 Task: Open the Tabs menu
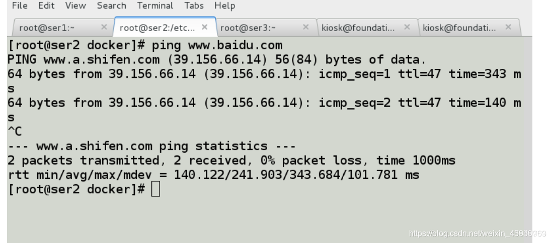pyautogui.click(x=194, y=6)
